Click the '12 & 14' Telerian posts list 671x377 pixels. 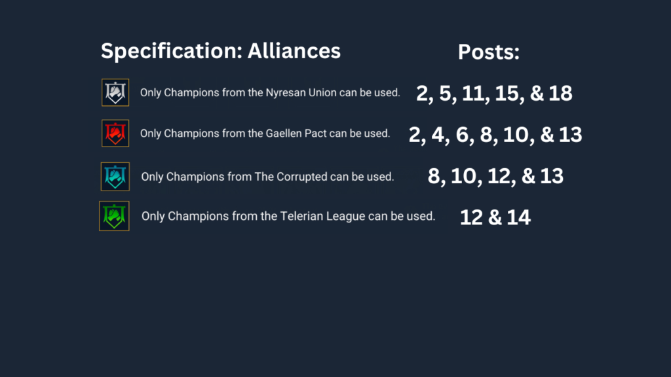(495, 217)
